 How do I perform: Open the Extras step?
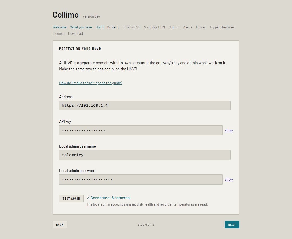tap(201, 27)
